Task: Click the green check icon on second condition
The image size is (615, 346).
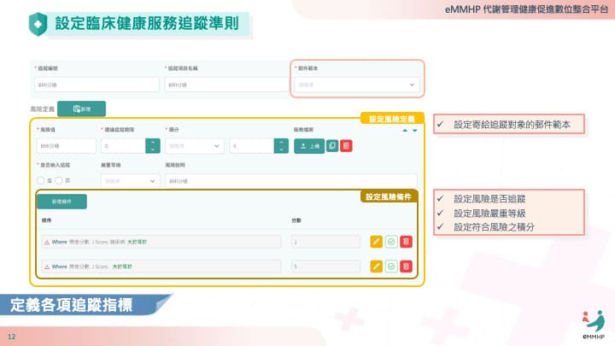Action: 391,267
